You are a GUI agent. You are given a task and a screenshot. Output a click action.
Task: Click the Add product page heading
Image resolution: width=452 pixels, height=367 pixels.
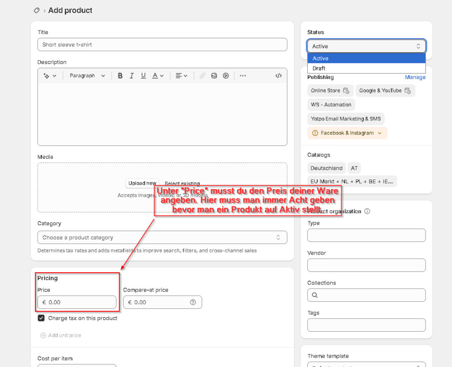click(70, 11)
